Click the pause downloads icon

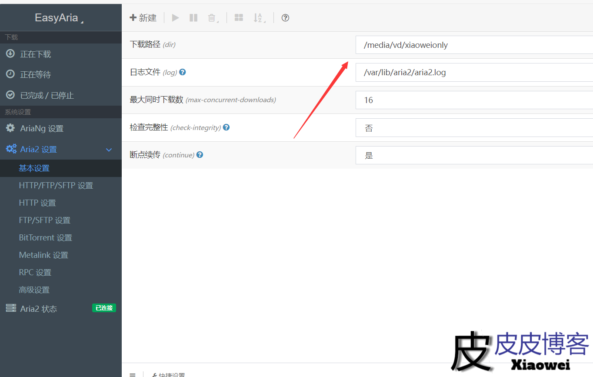click(193, 18)
